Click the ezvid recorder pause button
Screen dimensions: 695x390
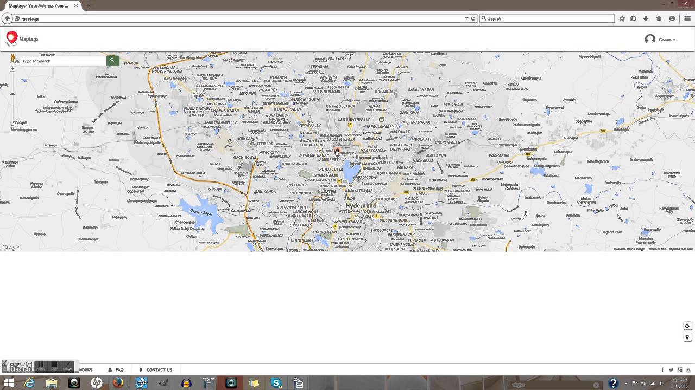click(x=41, y=366)
